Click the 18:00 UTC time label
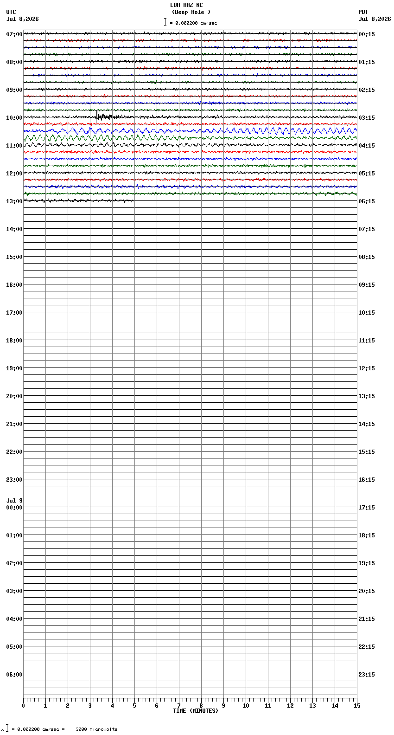 [14, 341]
